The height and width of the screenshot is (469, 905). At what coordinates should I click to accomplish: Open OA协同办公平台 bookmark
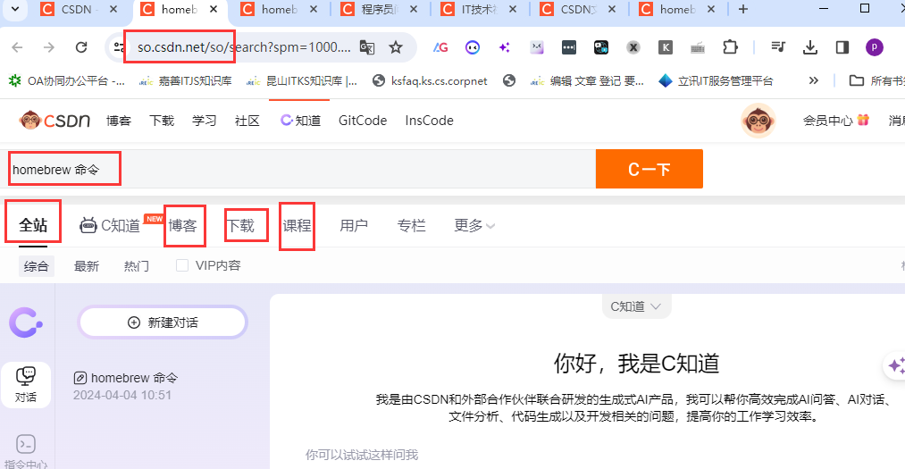[x=66, y=80]
